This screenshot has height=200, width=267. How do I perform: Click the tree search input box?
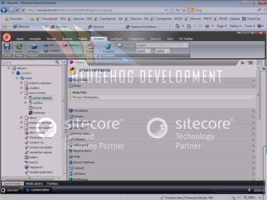[28, 62]
